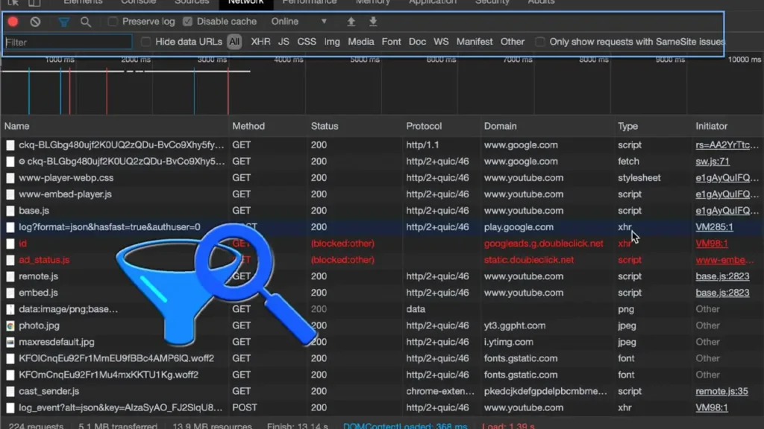Open the Sources tab
The image size is (764, 429).
[x=192, y=2]
